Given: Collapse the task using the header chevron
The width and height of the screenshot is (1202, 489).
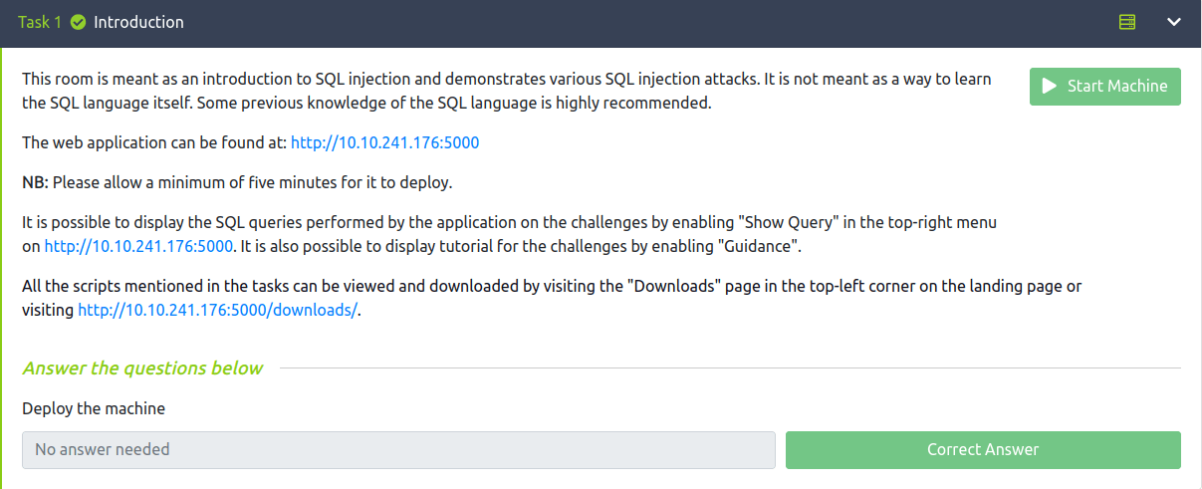Looking at the screenshot, I should point(1173,22).
